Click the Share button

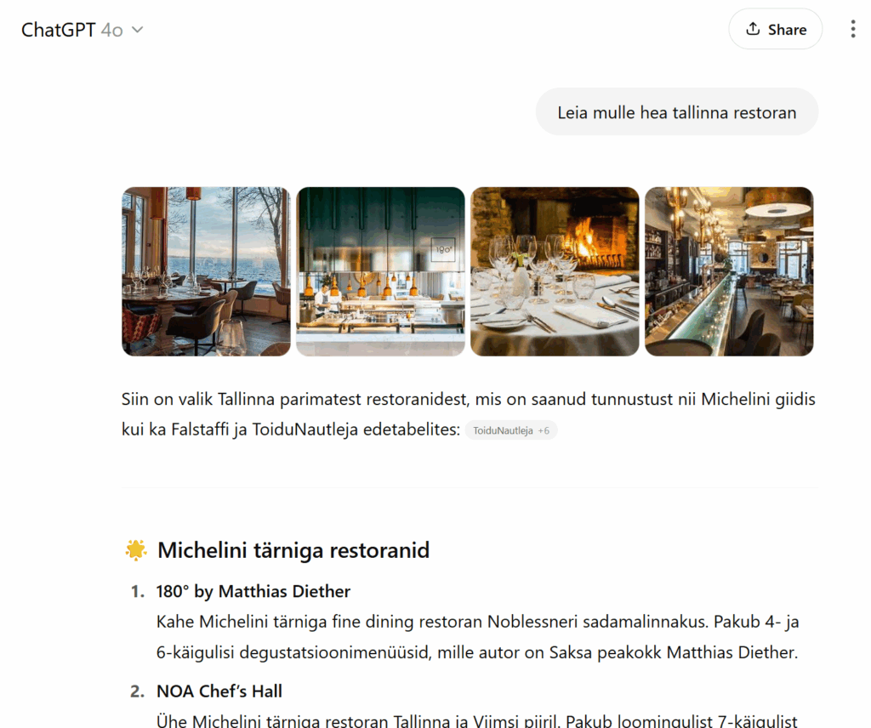(x=776, y=29)
